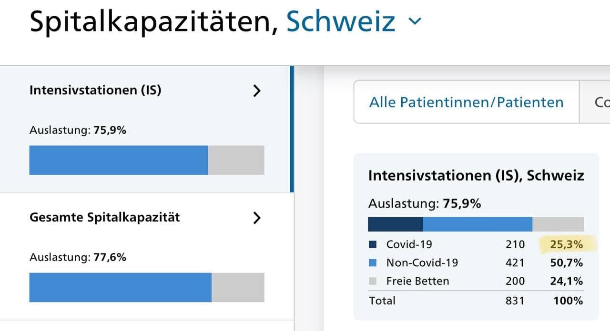Click the Intensivstationen sidebar utilization bar
This screenshot has height=331, width=610.
tap(147, 160)
